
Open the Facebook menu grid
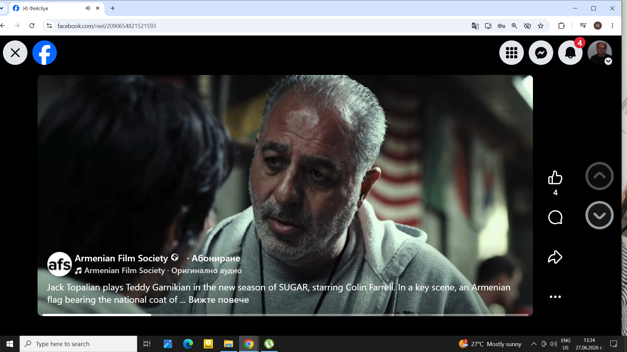511,53
